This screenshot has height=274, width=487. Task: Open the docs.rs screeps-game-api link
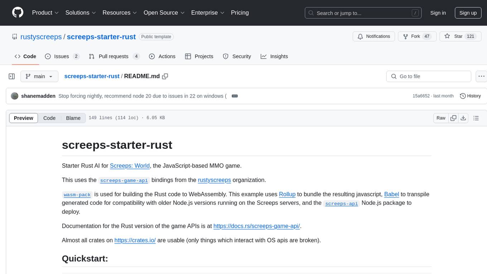point(257,226)
